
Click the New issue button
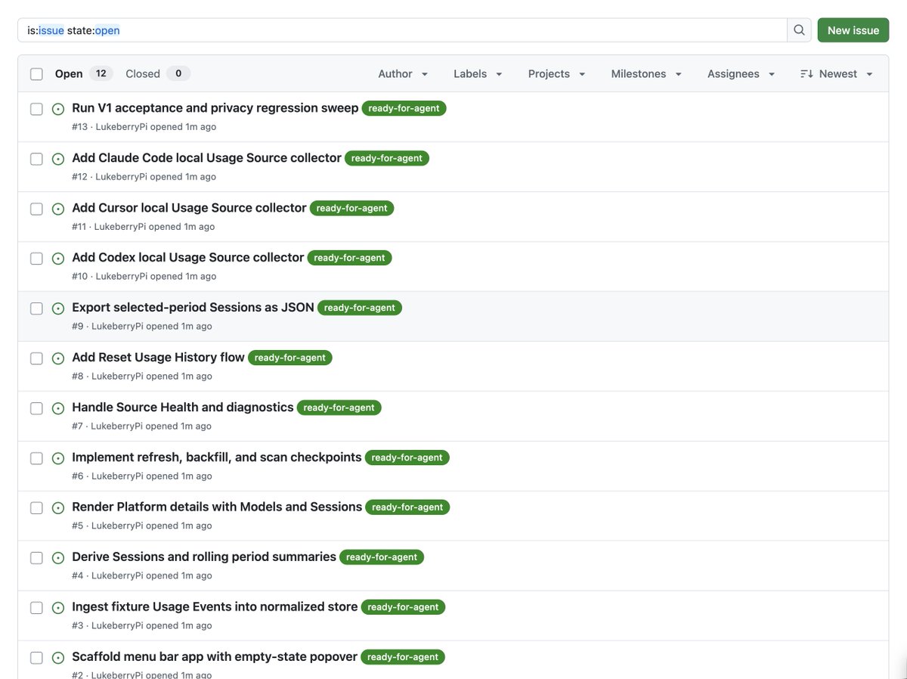click(853, 30)
